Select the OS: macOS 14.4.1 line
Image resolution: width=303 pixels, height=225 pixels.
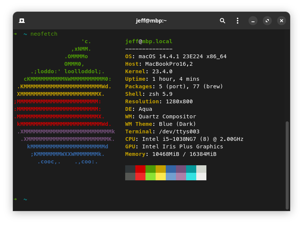tap(176, 56)
